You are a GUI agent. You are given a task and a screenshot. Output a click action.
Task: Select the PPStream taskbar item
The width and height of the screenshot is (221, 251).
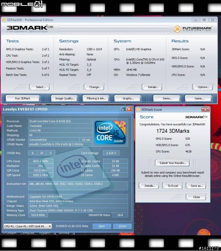coord(9,233)
